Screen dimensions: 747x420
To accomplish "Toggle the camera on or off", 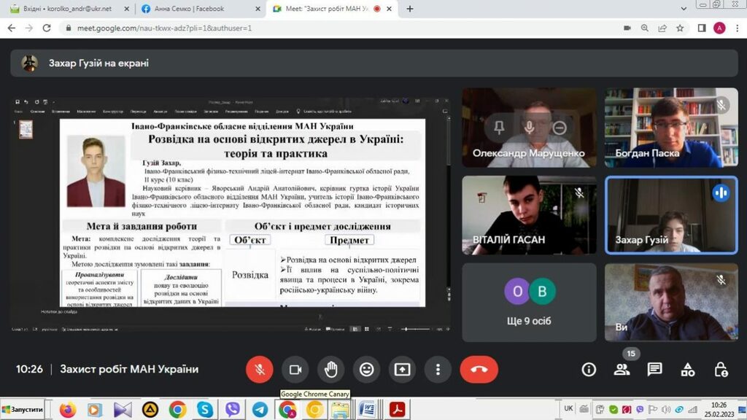I will 295,370.
